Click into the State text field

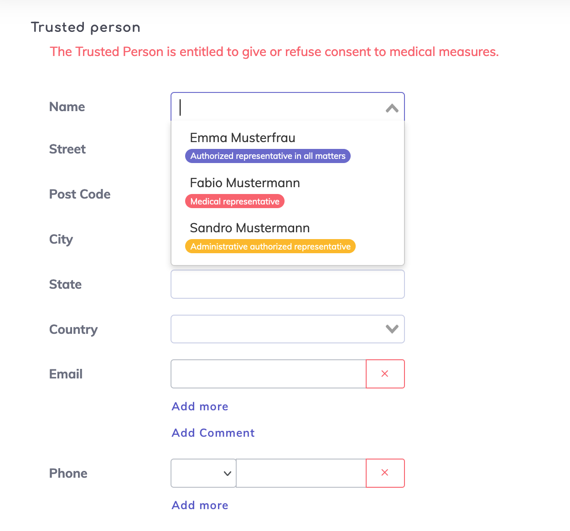tap(287, 284)
